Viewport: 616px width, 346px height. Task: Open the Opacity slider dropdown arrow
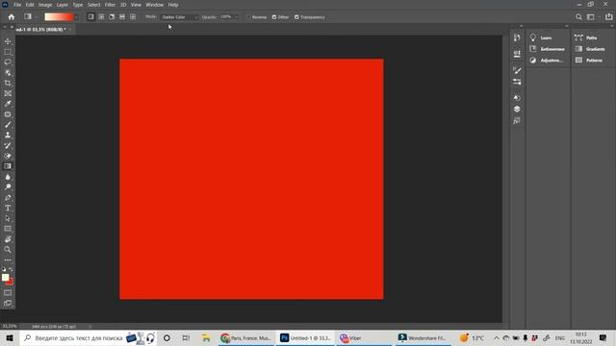pyautogui.click(x=236, y=17)
